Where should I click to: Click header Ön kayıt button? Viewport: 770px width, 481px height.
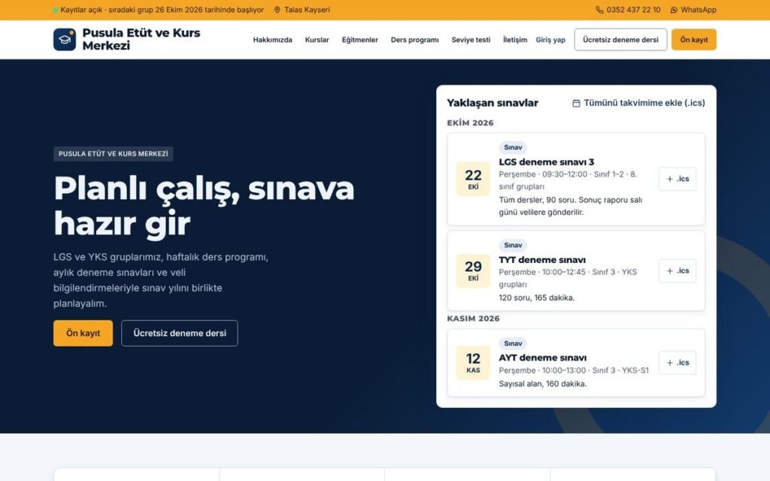(x=694, y=40)
